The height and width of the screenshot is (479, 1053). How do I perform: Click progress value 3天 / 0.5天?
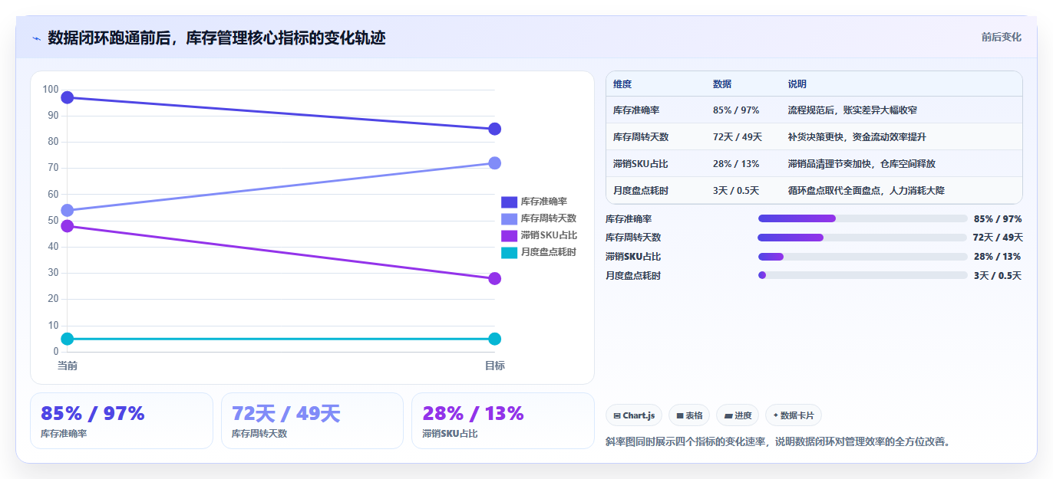(x=998, y=275)
